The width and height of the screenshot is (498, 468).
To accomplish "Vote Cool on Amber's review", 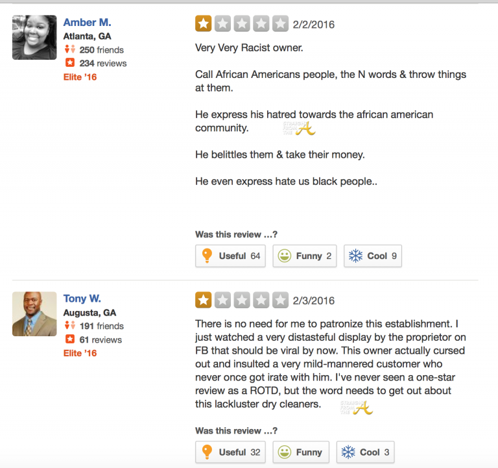I will (372, 256).
